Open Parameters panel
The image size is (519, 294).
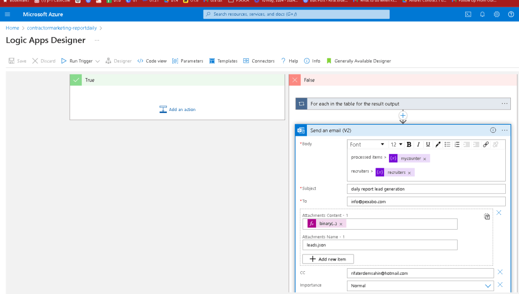tap(188, 61)
